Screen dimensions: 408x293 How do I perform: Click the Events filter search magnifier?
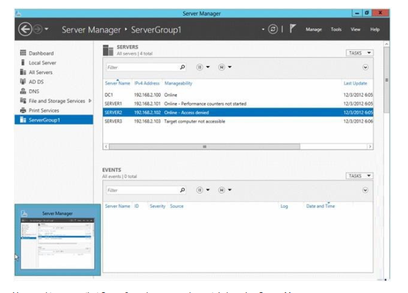(x=182, y=190)
